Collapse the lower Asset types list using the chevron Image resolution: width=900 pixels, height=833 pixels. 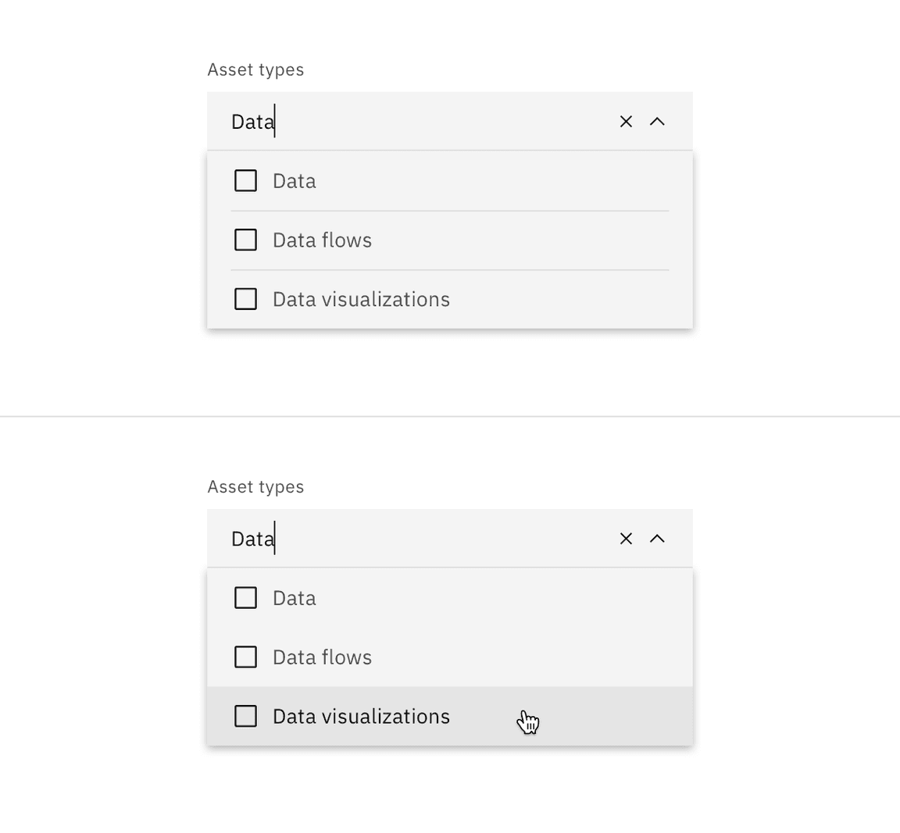[657, 539]
